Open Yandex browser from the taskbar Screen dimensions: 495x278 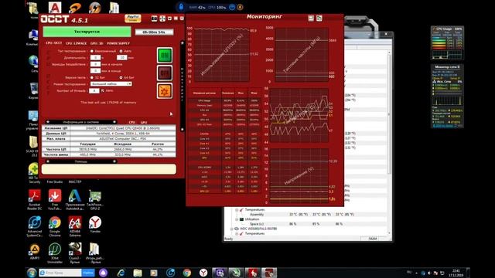click(x=203, y=273)
